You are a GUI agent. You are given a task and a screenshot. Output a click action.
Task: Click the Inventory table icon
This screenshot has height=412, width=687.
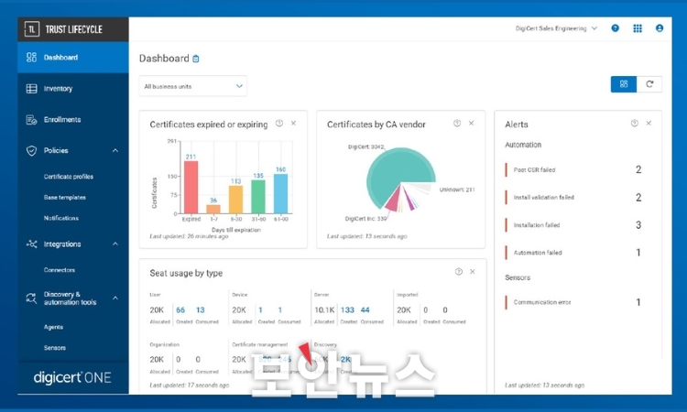click(31, 89)
